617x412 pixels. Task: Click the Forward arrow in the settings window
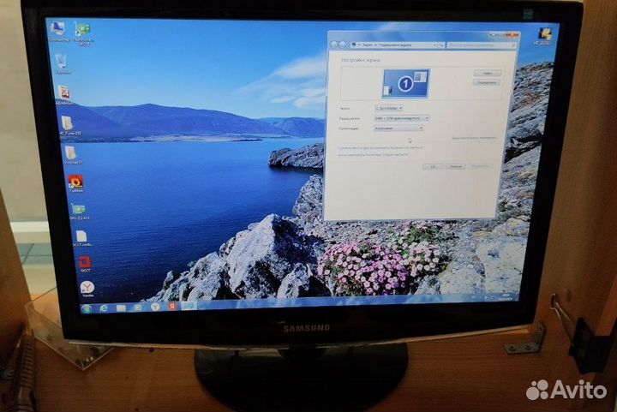[x=343, y=45]
